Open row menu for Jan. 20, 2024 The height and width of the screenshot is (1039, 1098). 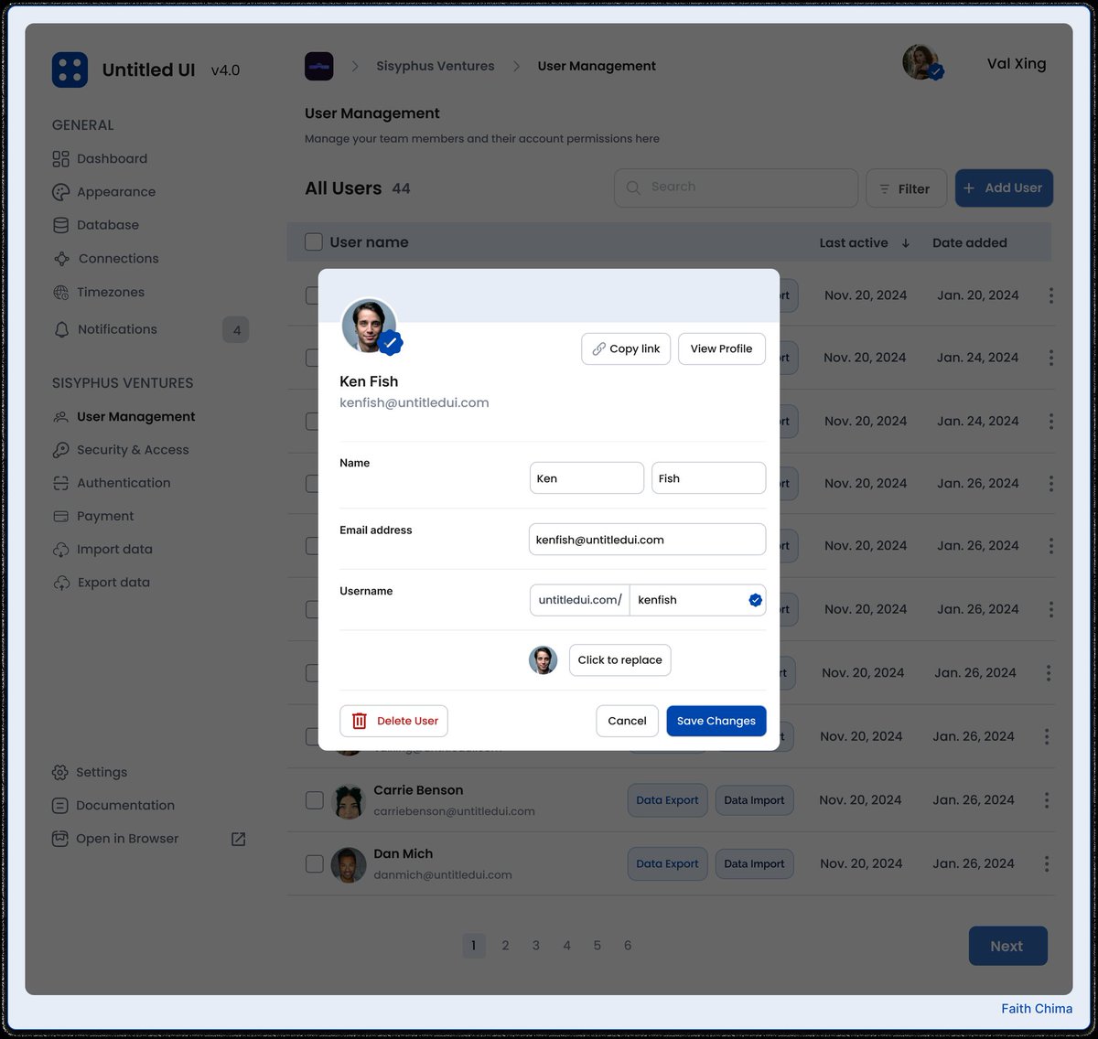pos(1050,295)
